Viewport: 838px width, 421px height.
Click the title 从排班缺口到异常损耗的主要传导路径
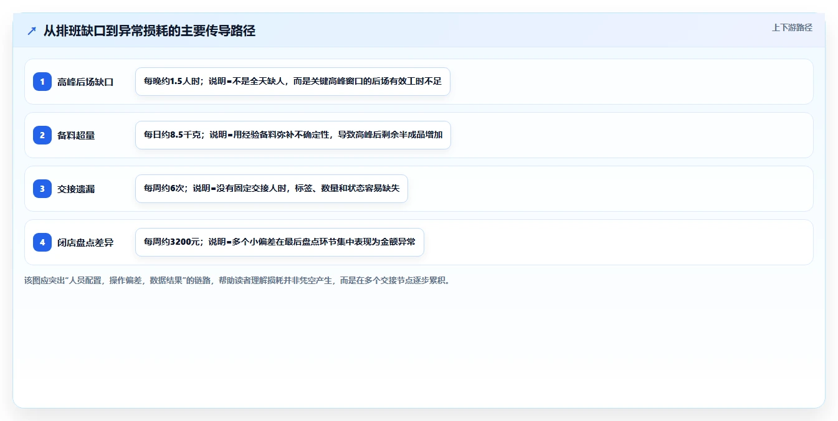(x=150, y=31)
